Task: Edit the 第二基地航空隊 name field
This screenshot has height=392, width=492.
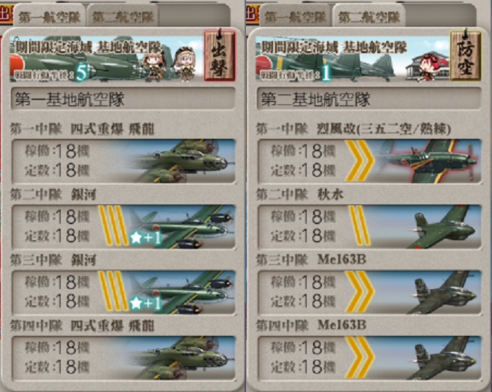Action: [x=369, y=99]
